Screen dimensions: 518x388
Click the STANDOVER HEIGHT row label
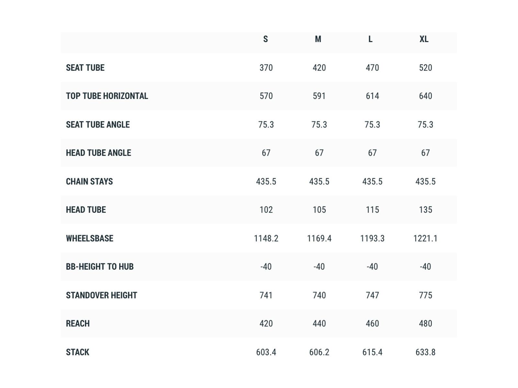[101, 295]
